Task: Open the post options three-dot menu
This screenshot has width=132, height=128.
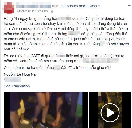Action: click(129, 6)
